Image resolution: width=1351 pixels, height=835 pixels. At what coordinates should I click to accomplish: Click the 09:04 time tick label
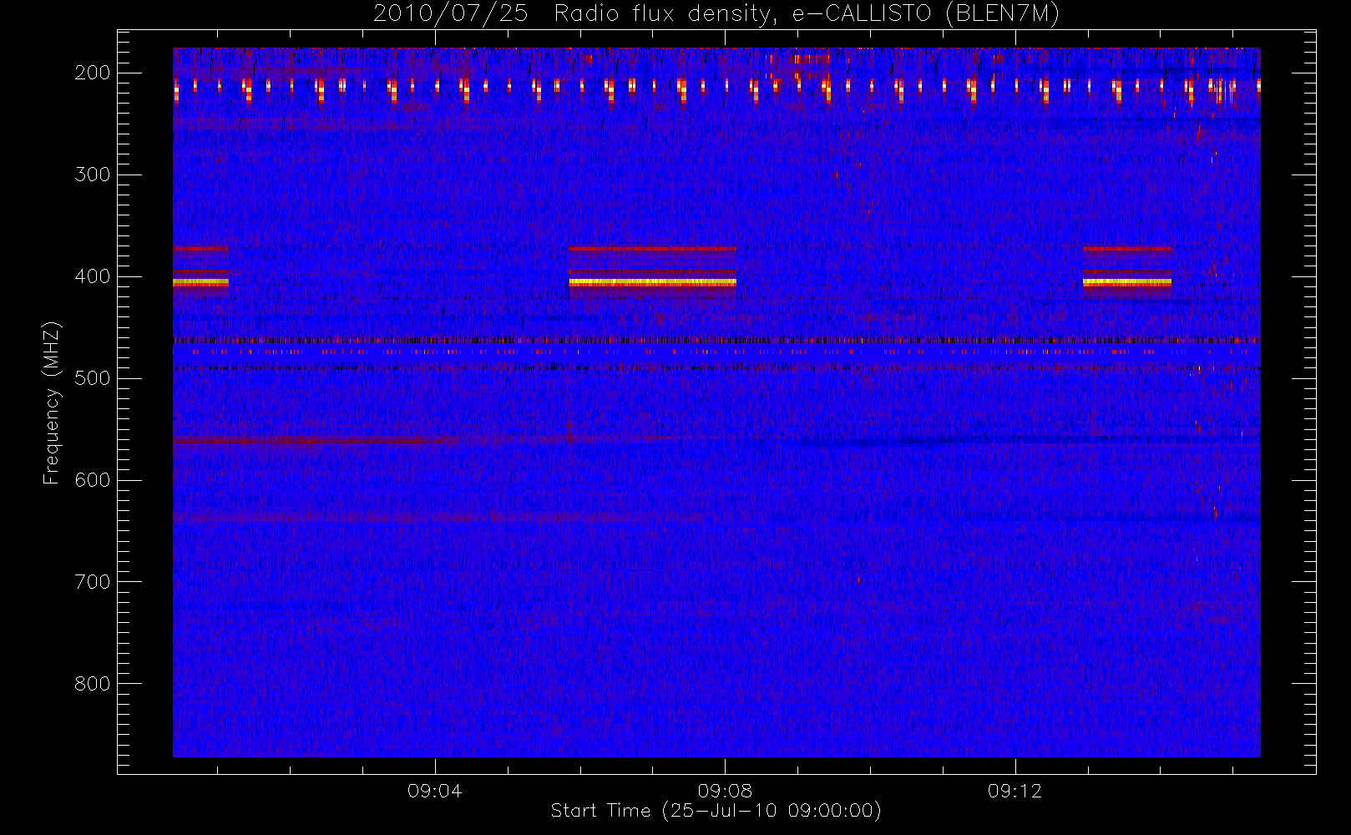(434, 791)
